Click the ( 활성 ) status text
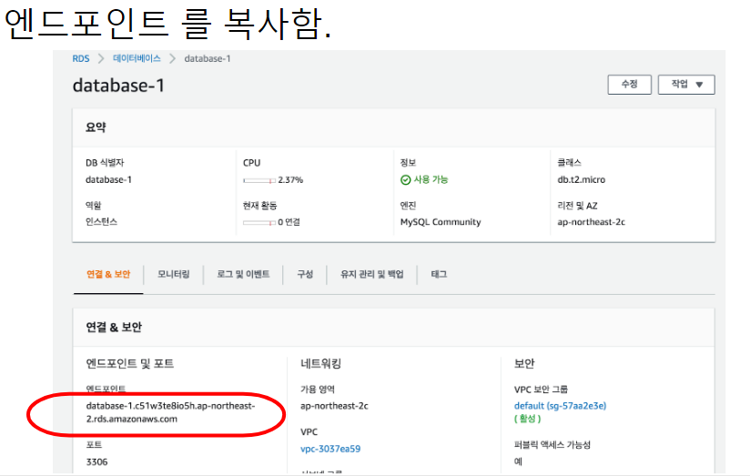750x476 pixels. (528, 419)
